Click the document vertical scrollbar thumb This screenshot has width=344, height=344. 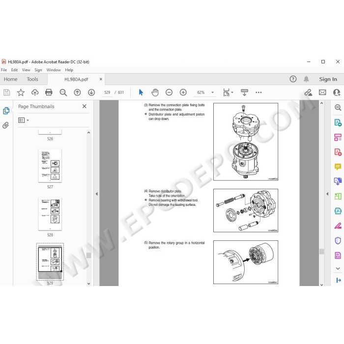click(x=321, y=252)
